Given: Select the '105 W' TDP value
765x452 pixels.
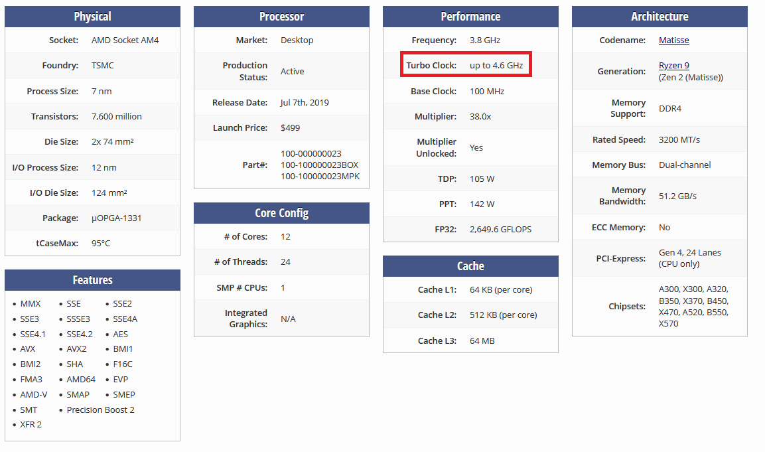Looking at the screenshot, I should (482, 179).
